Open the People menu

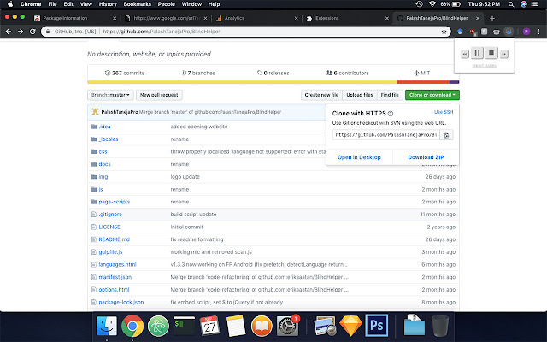[x=167, y=4]
